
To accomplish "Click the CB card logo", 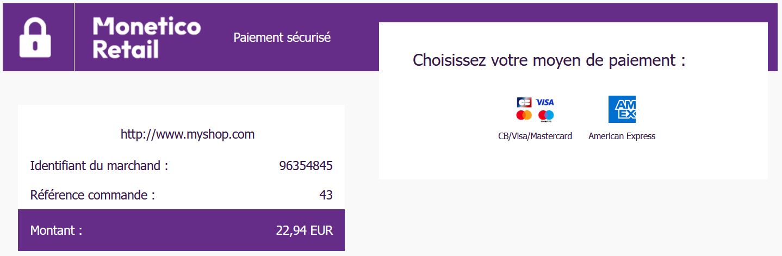I will (524, 102).
